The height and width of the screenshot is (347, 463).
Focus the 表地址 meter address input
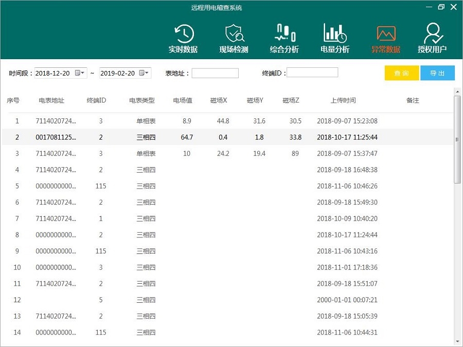point(215,73)
